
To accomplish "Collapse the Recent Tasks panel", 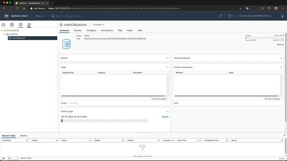I will (x=284, y=135).
